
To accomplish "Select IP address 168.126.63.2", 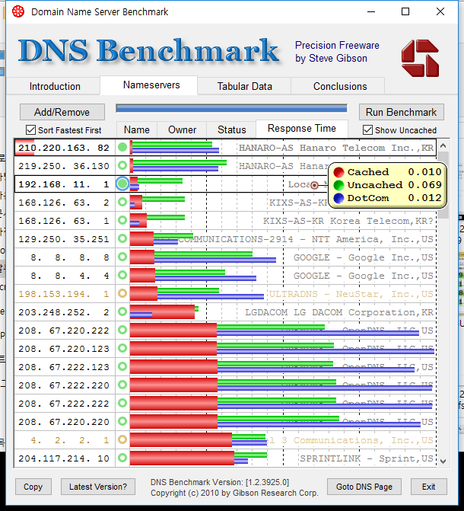I will tap(64, 203).
